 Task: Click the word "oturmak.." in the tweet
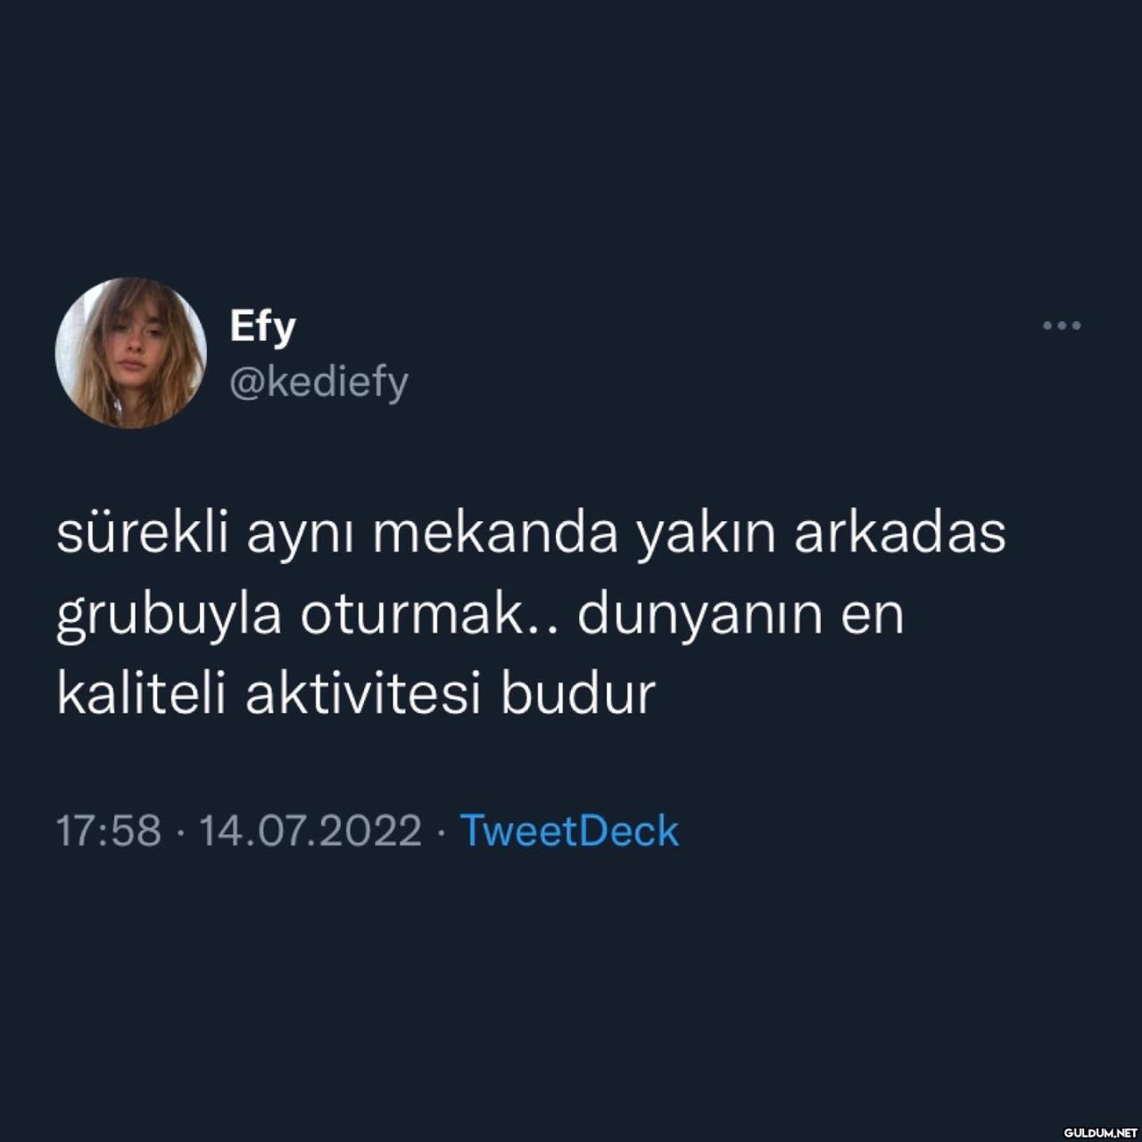[x=428, y=616]
